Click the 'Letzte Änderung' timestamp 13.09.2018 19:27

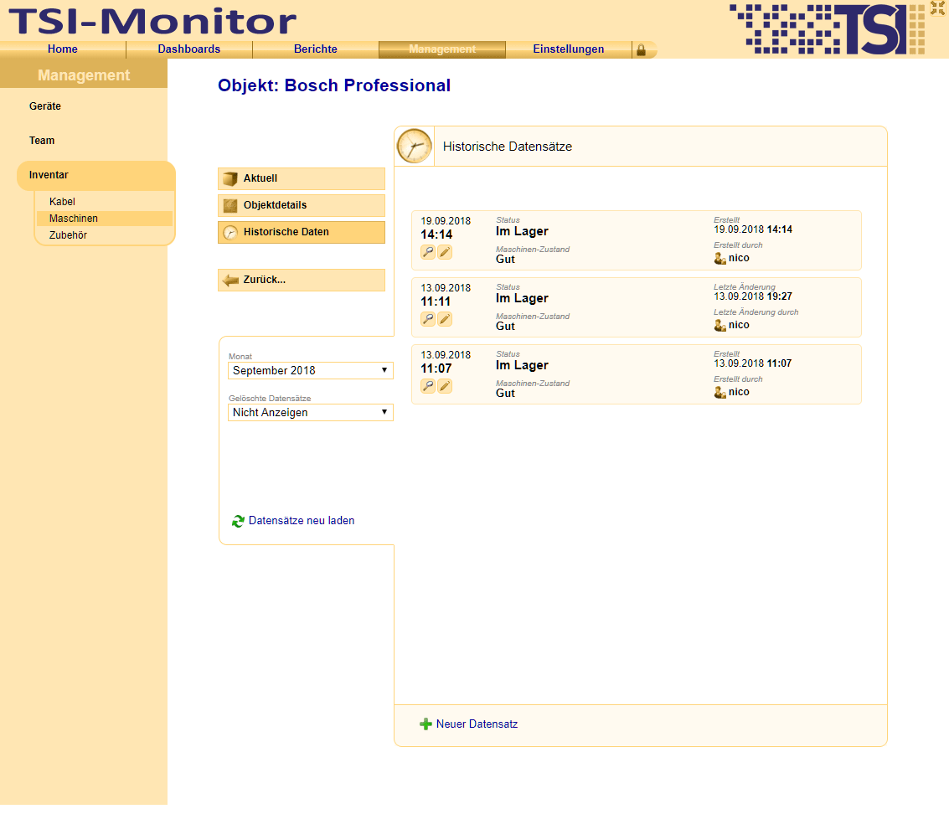point(753,296)
